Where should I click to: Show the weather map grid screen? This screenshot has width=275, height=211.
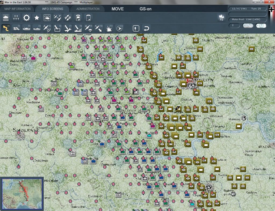click(x=47, y=18)
